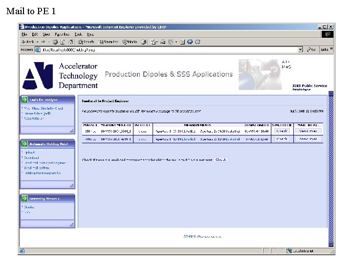The image size is (352, 264).
Task: Click the Check button in the first table row
Action: coord(282,131)
